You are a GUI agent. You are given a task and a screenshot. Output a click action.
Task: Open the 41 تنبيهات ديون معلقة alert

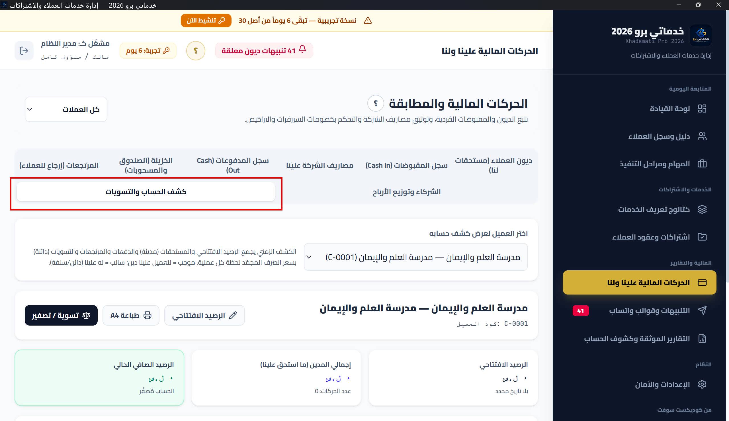click(x=264, y=51)
